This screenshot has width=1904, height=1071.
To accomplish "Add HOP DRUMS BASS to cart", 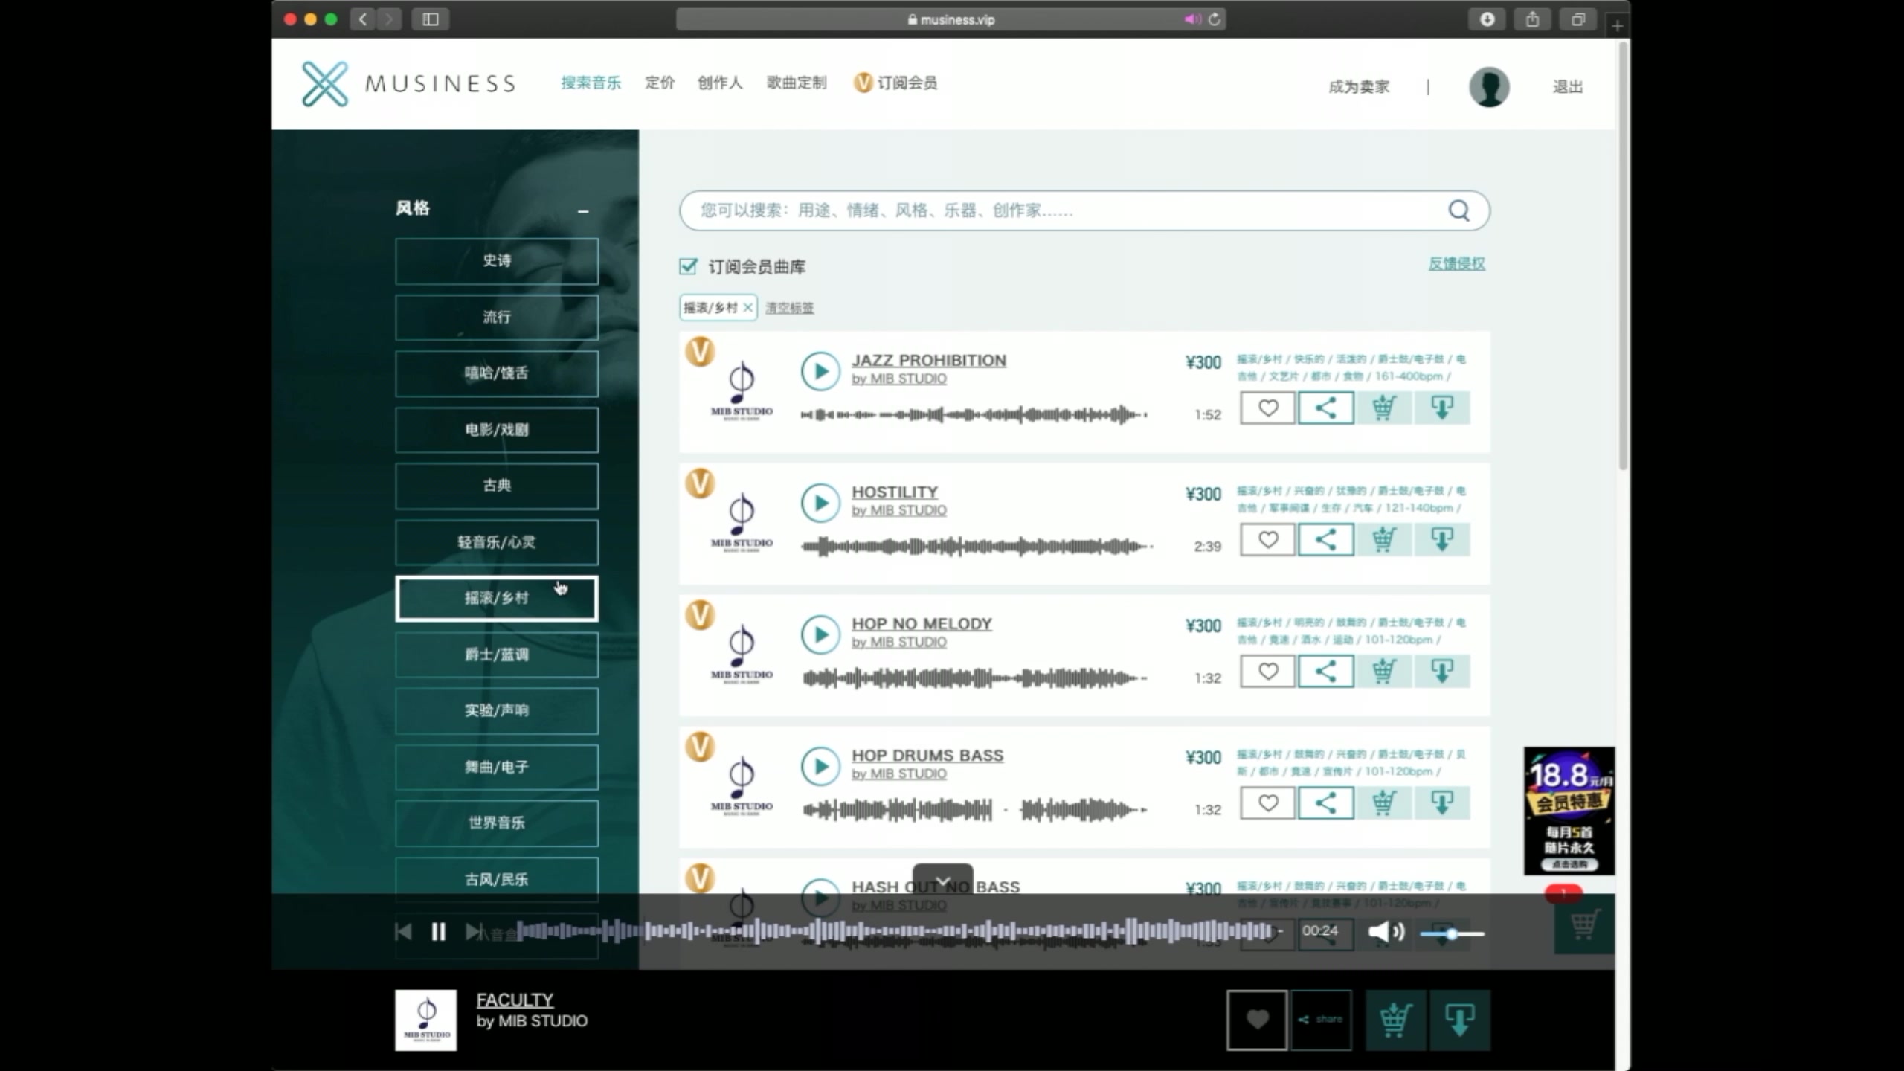I will (x=1383, y=803).
